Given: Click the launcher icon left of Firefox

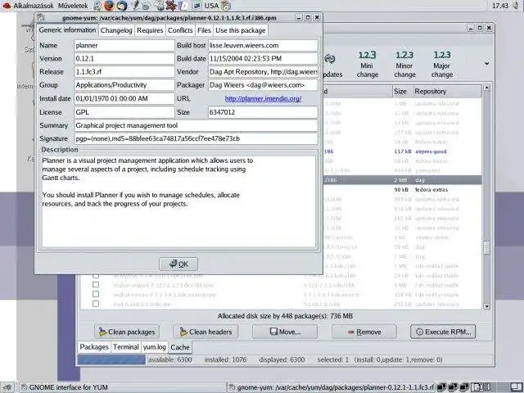Looking at the screenshot, I should pyautogui.click(x=97, y=6).
